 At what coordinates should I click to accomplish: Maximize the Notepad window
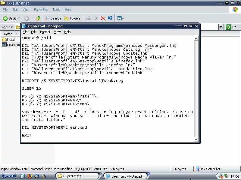coord(191,26)
